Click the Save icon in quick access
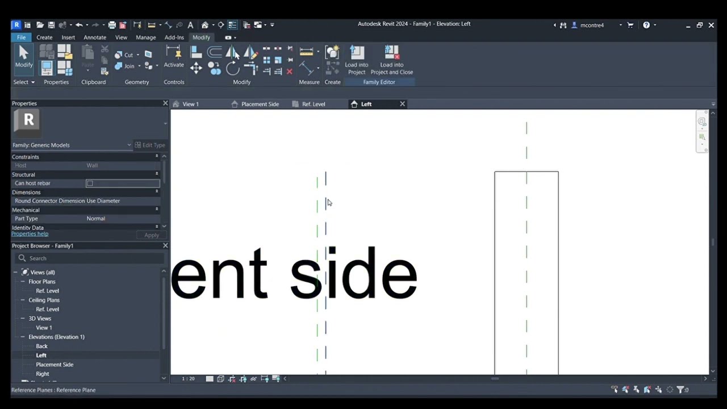 [51, 25]
